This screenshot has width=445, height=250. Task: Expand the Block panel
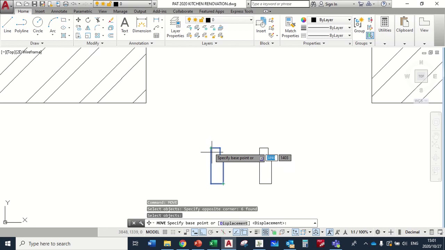coord(267,43)
